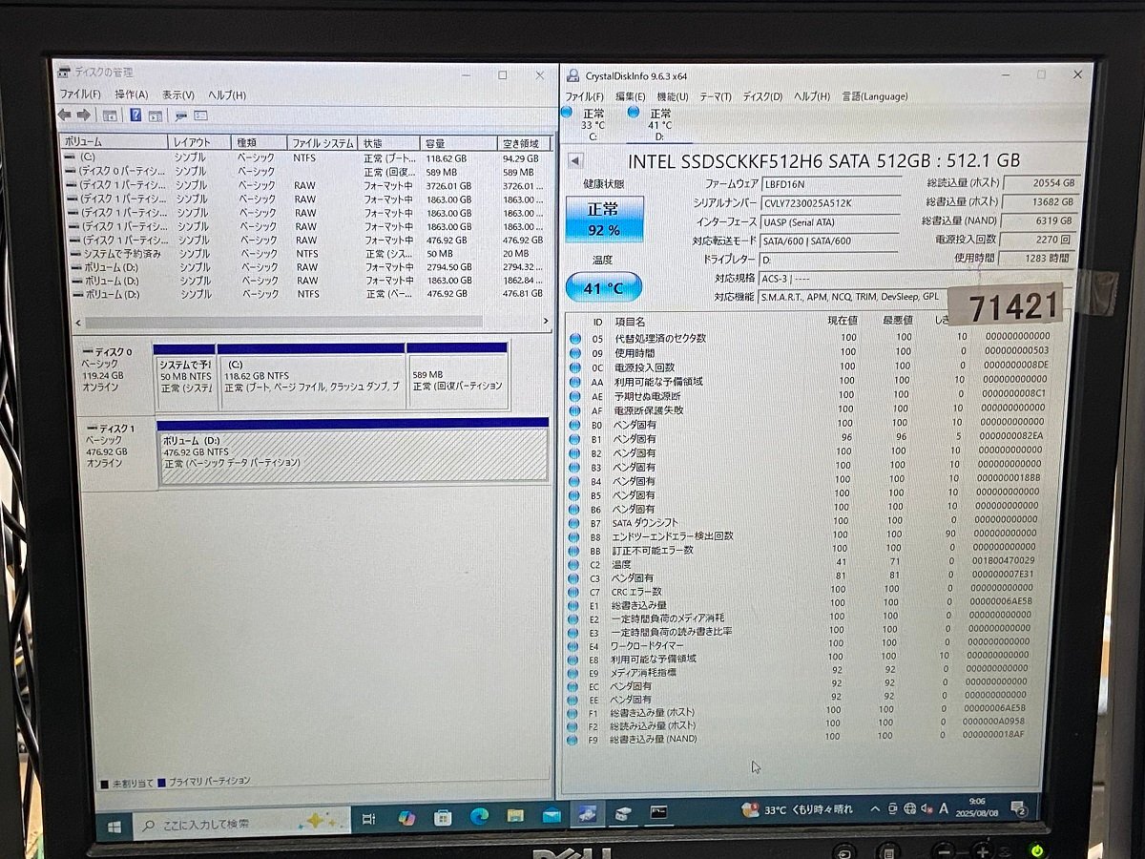Open the Copilot icon on the taskbar

tap(406, 818)
